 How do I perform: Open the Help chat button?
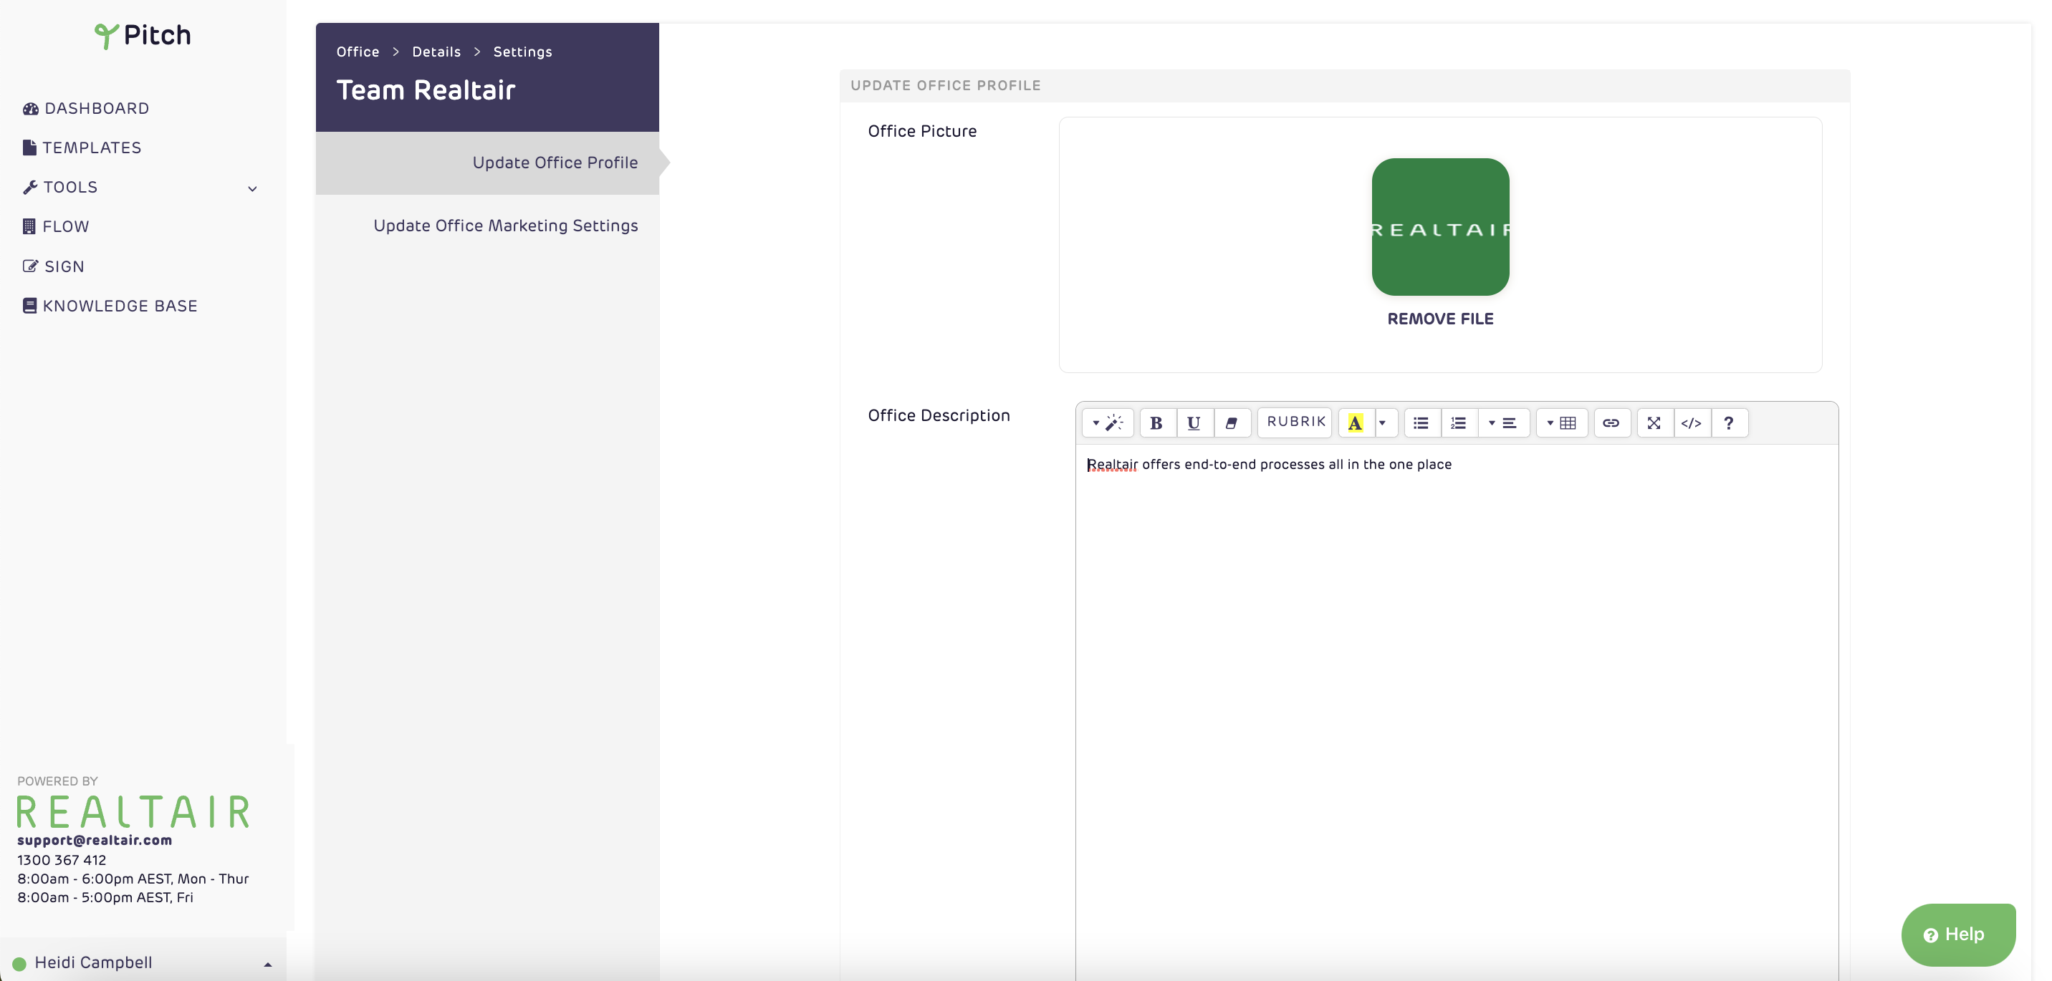[x=1957, y=935]
